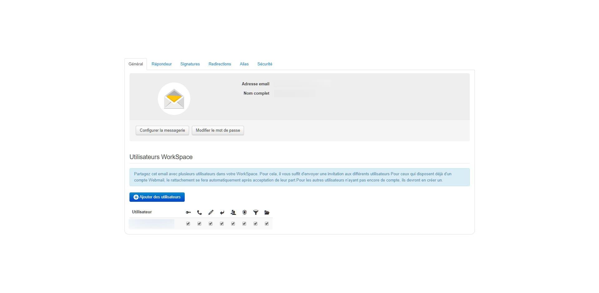Image resolution: width=599 pixels, height=293 pixels.
Task: Uncheck the key permission checkbox
Action: click(x=188, y=224)
